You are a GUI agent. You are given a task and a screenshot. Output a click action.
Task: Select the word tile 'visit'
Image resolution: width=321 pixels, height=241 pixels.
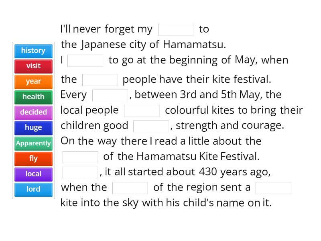click(33, 66)
